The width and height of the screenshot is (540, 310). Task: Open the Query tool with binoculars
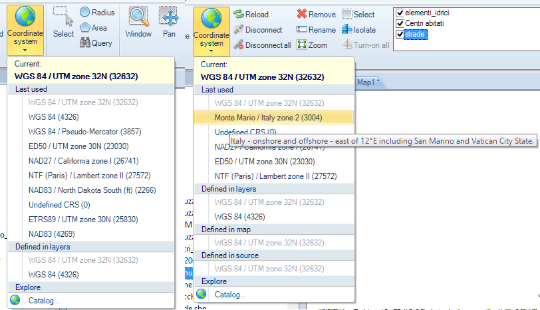[x=85, y=43]
